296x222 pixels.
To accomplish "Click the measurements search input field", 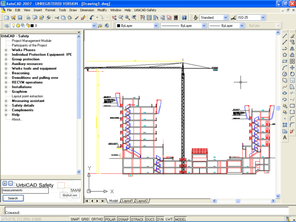I will [x=25, y=190].
